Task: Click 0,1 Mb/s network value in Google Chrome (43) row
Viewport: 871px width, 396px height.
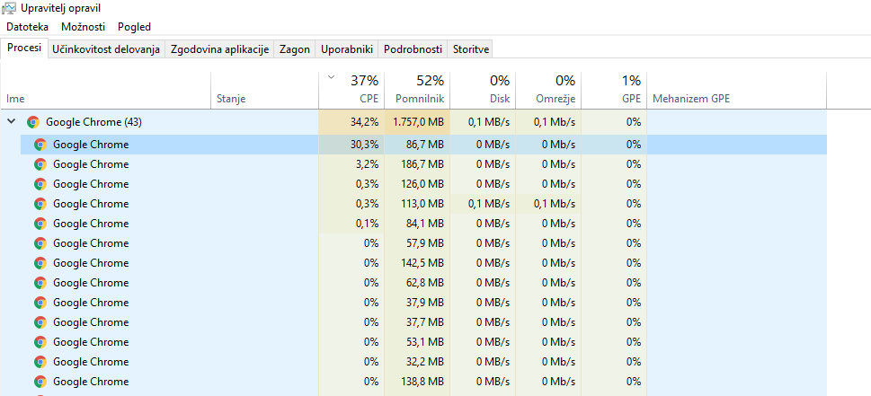Action: pos(548,122)
